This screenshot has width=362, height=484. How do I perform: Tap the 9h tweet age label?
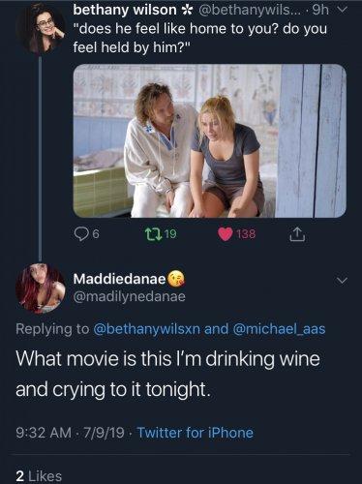(320, 10)
